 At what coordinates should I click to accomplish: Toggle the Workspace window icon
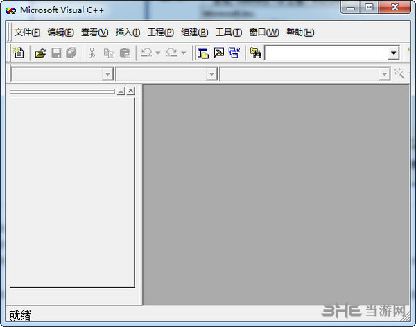[203, 53]
